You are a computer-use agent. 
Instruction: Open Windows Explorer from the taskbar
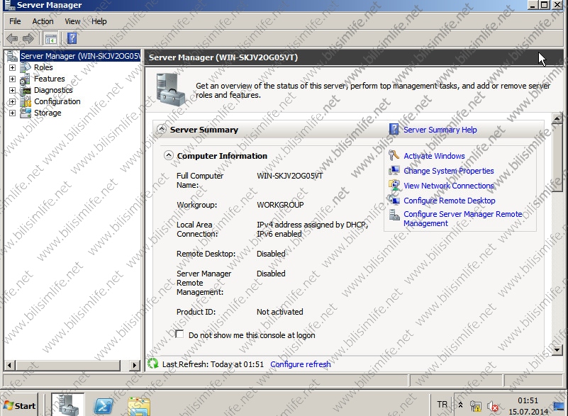point(139,406)
